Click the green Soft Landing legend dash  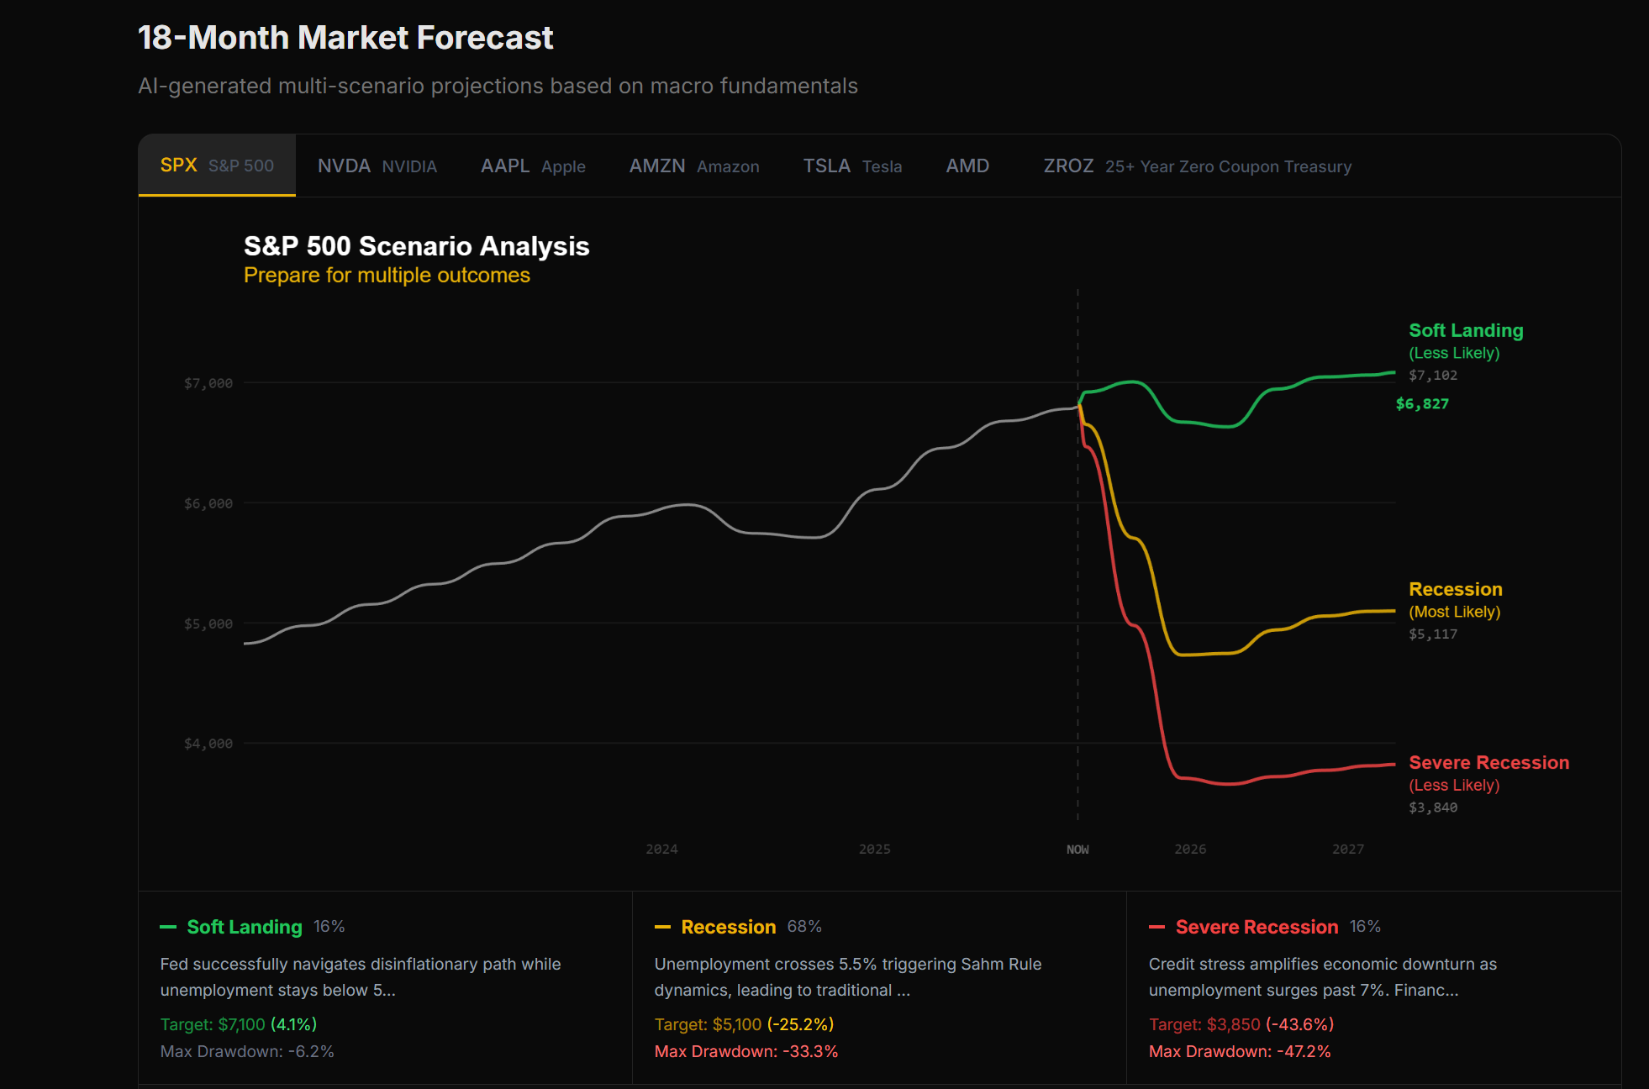coord(168,927)
